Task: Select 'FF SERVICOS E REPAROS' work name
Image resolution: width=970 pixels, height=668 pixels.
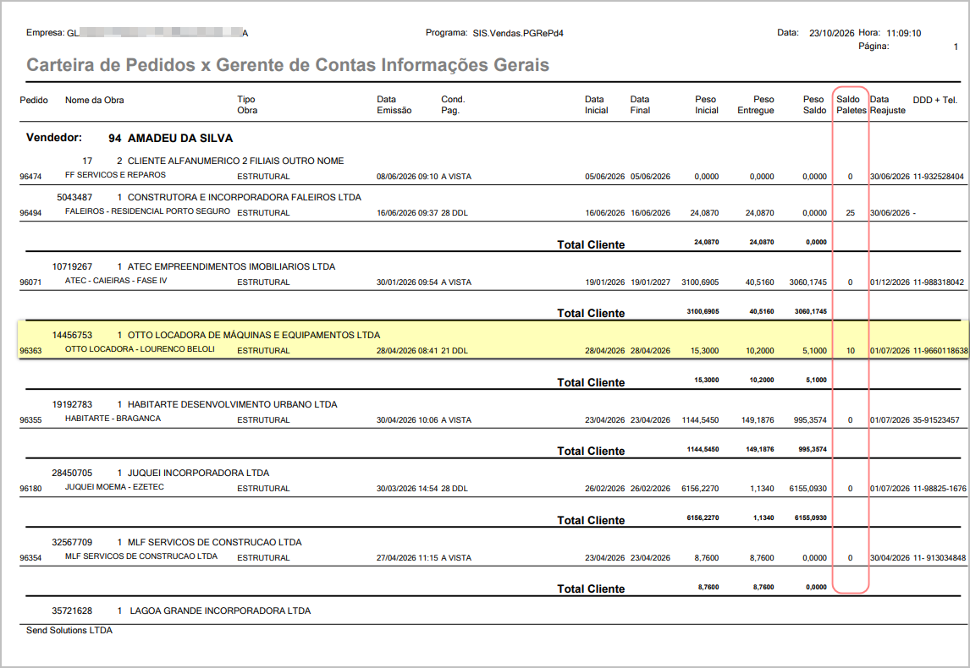Action: click(x=115, y=175)
